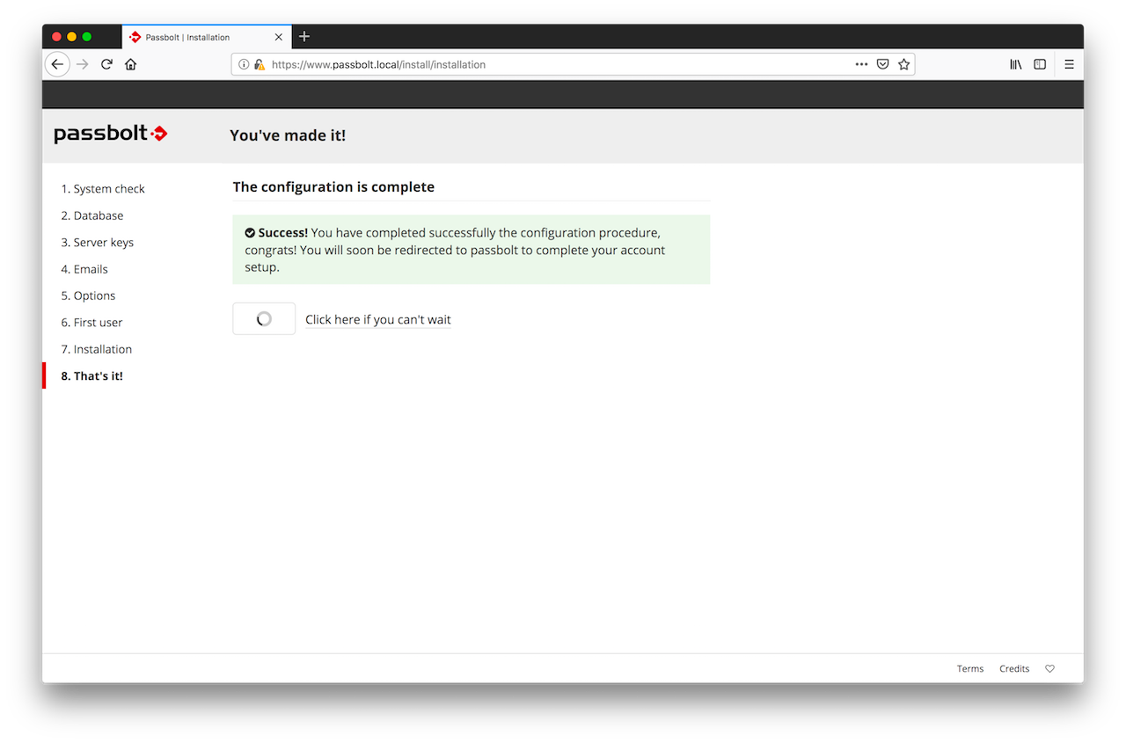Click the success check mark icon

point(250,233)
